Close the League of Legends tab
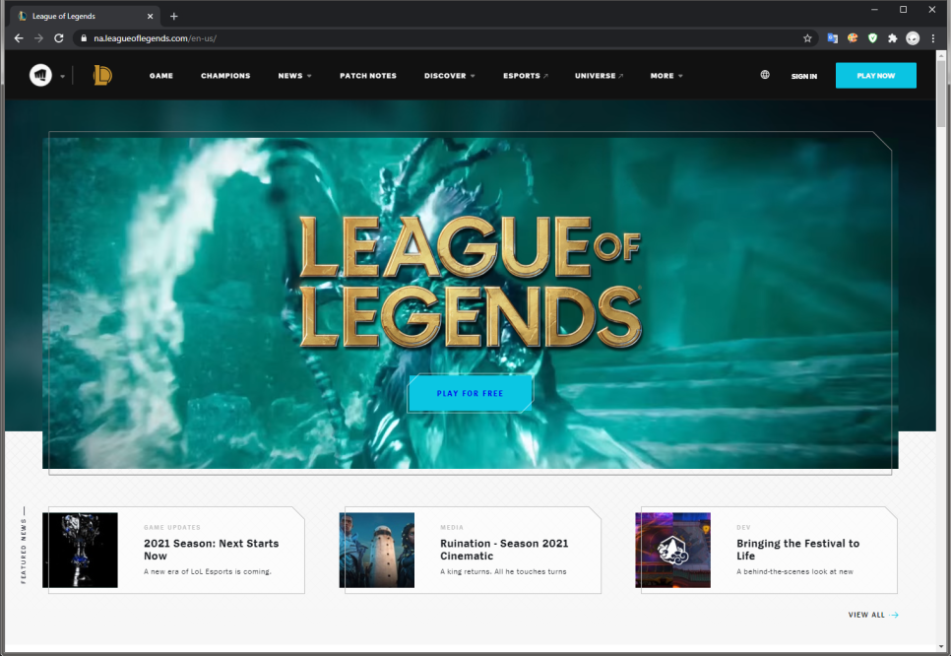Screen dimensions: 951x656 point(150,17)
